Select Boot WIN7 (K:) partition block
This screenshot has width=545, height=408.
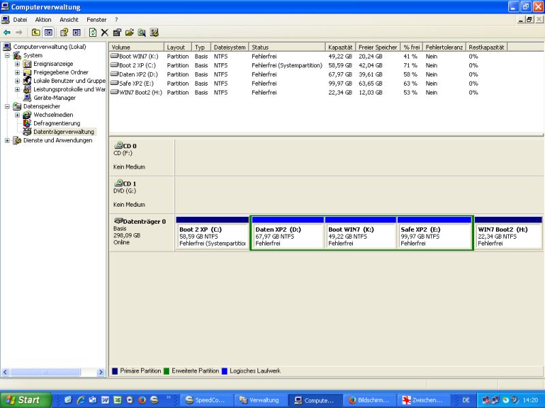[360, 233]
